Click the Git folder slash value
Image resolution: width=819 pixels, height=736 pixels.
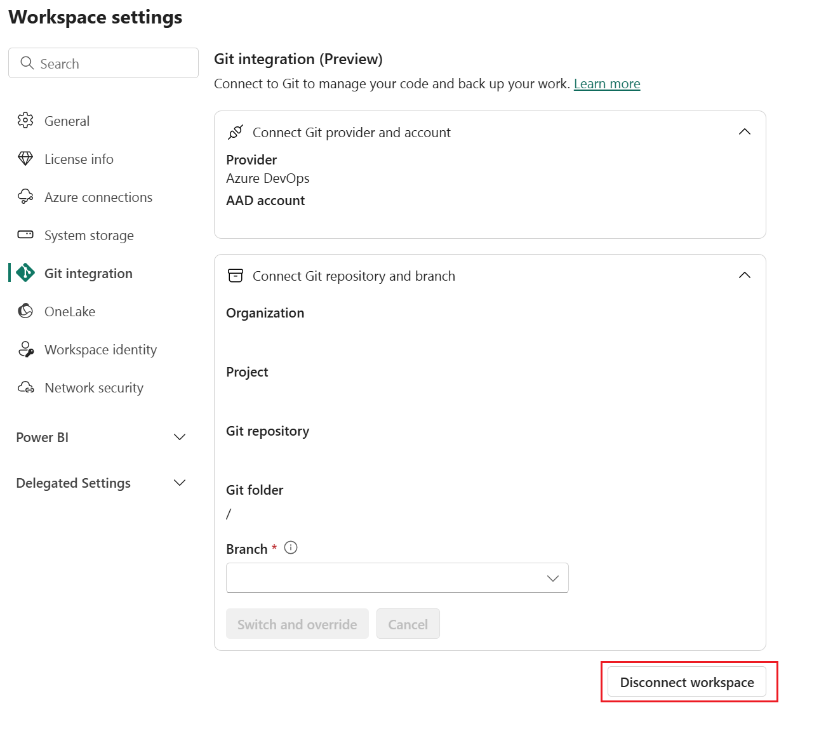pyautogui.click(x=229, y=513)
